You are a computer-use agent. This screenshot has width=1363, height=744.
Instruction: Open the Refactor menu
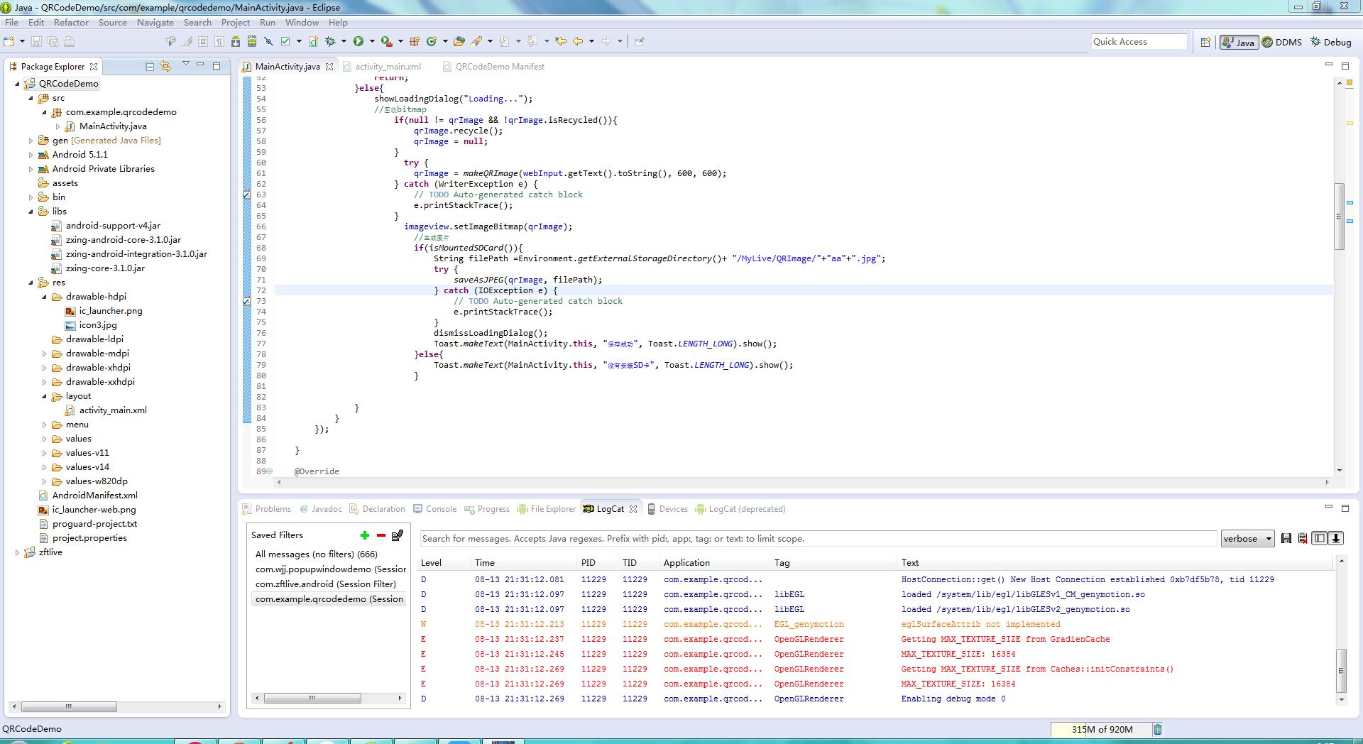71,22
